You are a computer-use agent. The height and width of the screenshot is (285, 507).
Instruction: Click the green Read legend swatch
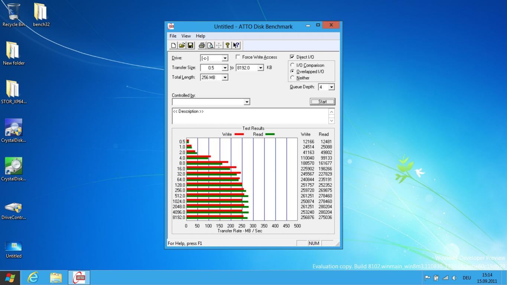click(270, 134)
